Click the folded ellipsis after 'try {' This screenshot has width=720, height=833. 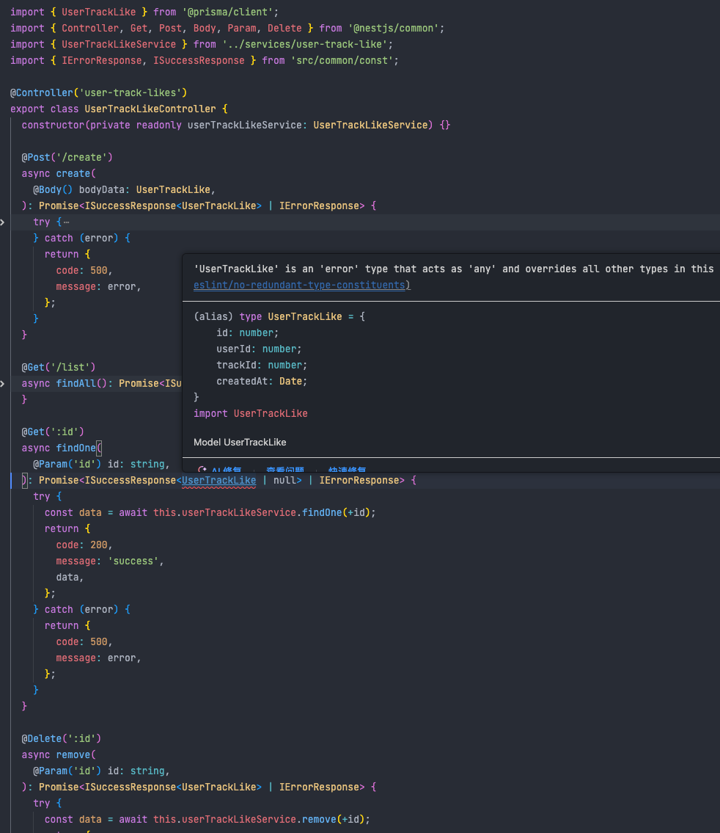tap(66, 222)
